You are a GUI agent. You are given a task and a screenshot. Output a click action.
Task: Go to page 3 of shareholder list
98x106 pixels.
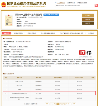coord(64,104)
